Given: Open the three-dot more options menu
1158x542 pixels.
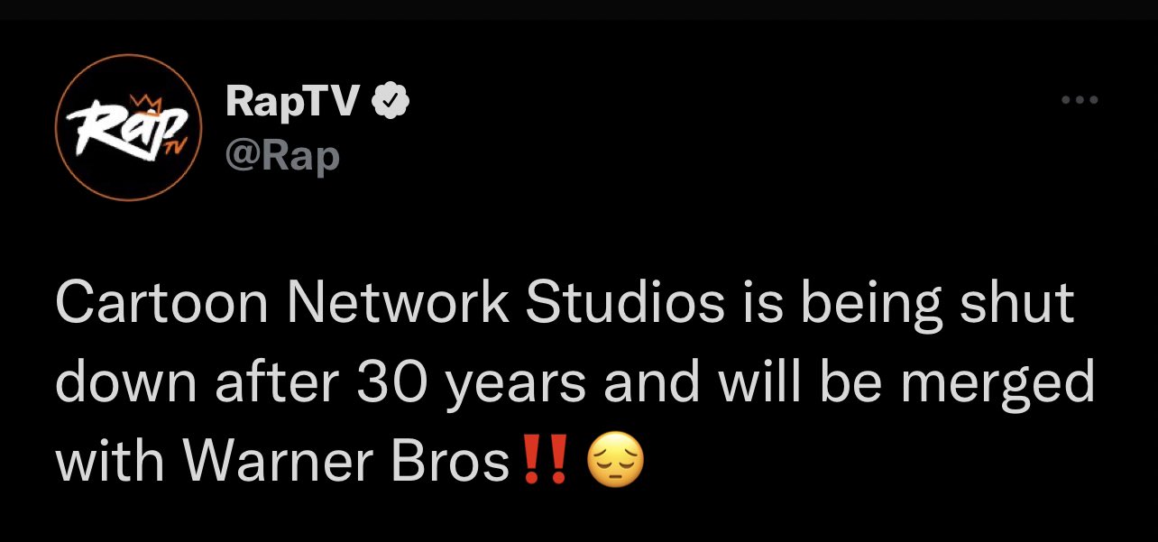Looking at the screenshot, I should (x=1080, y=101).
